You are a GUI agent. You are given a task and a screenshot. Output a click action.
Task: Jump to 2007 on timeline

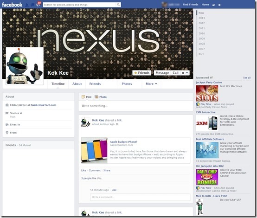[x=202, y=49]
